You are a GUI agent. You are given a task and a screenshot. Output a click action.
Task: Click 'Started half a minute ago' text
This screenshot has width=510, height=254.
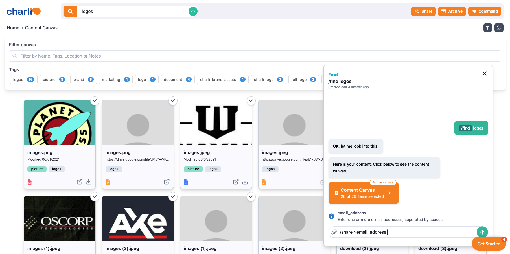pyautogui.click(x=349, y=87)
